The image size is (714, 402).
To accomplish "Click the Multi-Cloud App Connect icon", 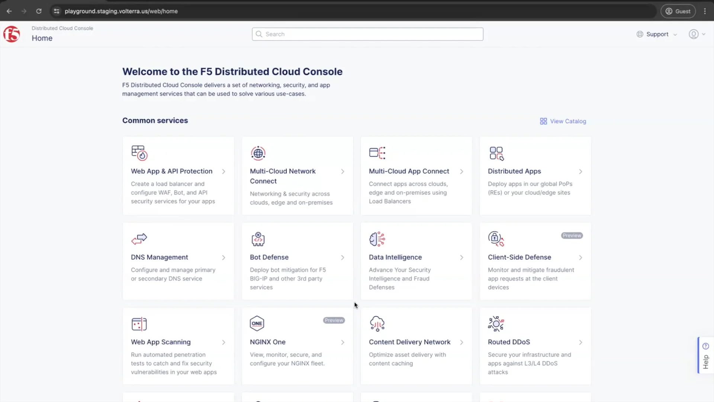I will (377, 153).
